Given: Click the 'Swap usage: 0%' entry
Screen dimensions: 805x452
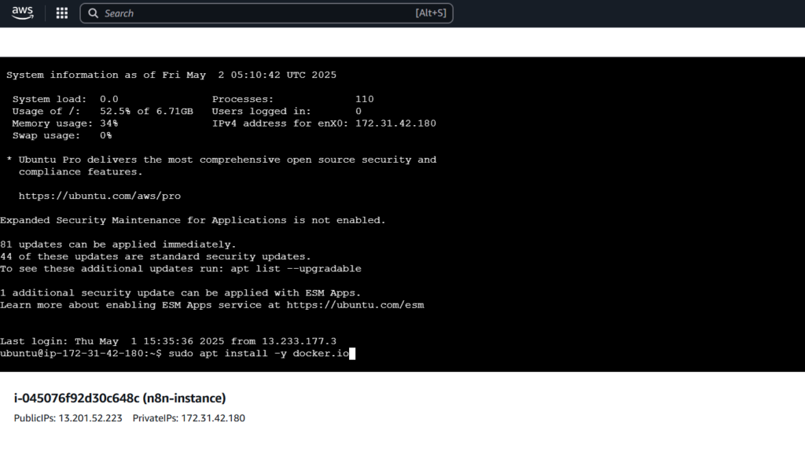Looking at the screenshot, I should (62, 135).
